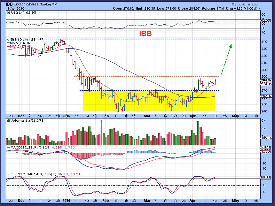275x206 pixels.
Task: Click the 300 price axis label
Action: [x=264, y=70]
